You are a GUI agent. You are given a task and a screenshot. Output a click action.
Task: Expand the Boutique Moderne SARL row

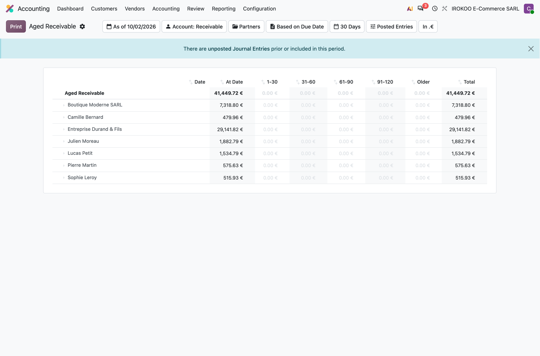tap(64, 105)
